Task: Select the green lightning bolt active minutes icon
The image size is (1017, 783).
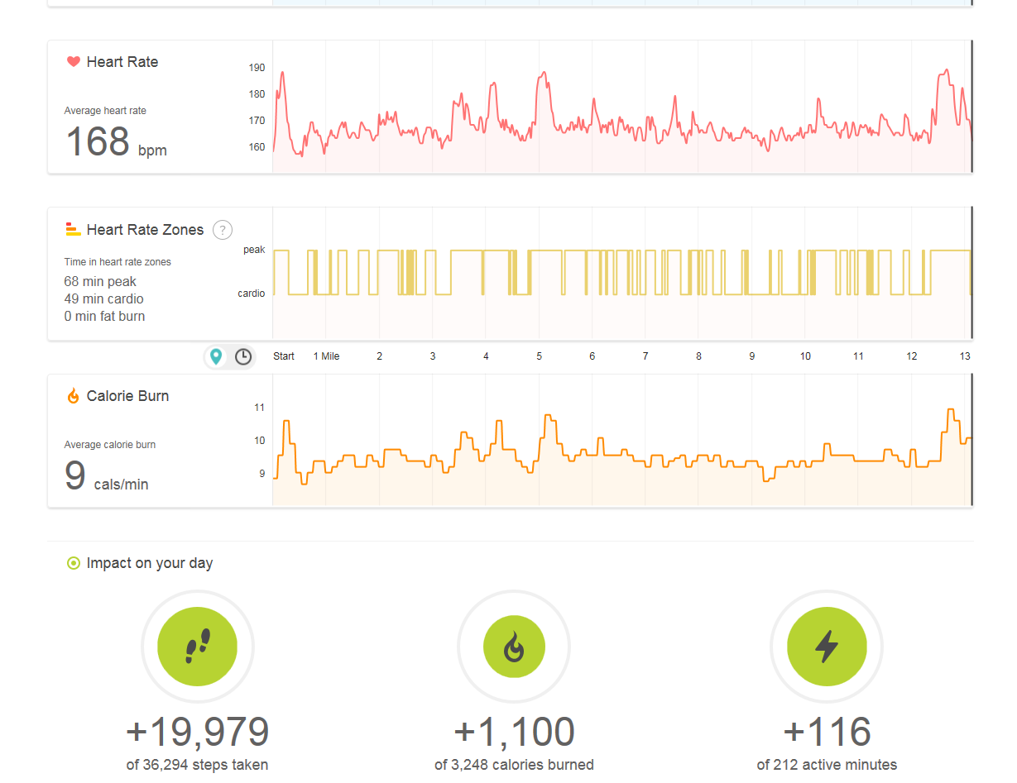Action: [827, 647]
